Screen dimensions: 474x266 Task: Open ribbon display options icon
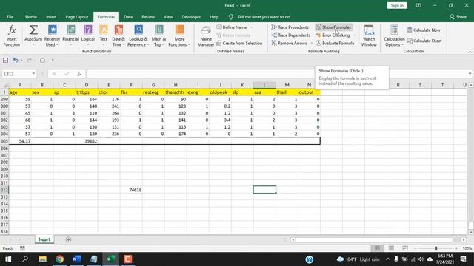[x=418, y=5]
